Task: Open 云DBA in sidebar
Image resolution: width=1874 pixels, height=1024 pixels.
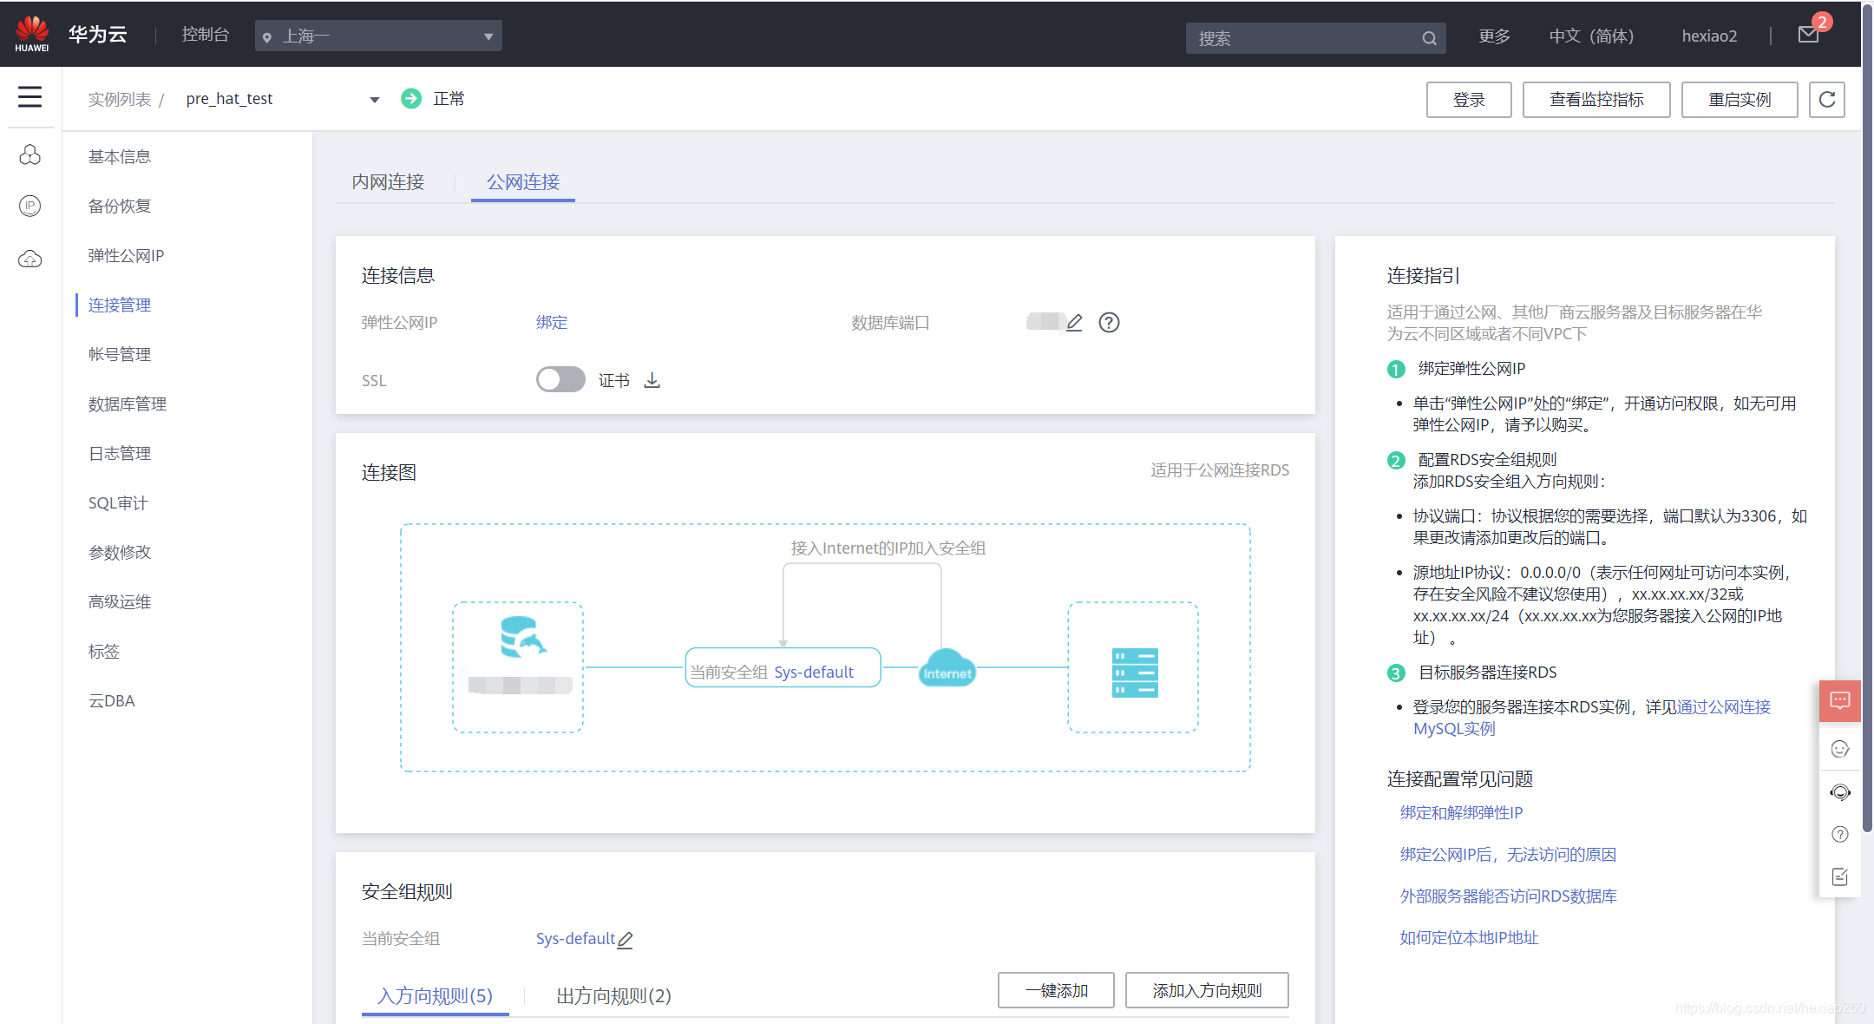Action: pos(112,700)
